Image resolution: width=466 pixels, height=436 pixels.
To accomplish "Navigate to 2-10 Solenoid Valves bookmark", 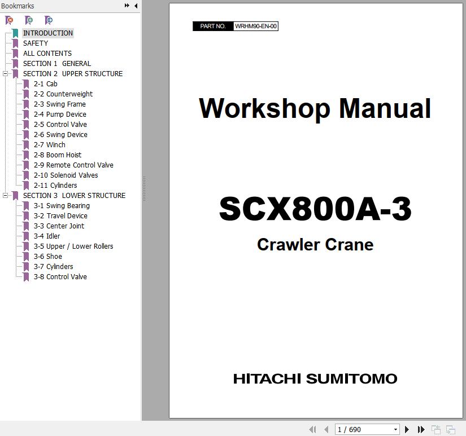I will pos(66,175).
